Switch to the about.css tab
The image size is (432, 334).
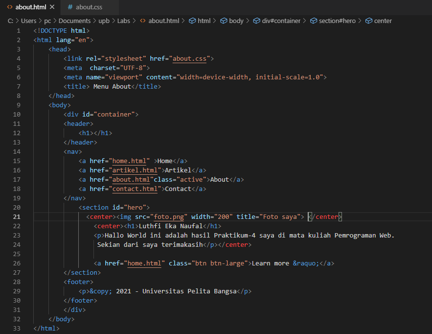88,7
